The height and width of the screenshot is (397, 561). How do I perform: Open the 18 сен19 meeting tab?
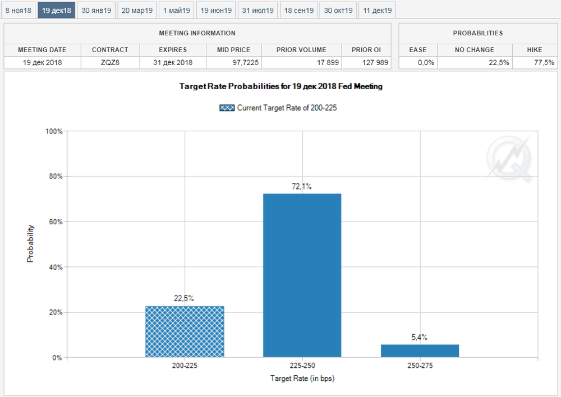coord(298,10)
